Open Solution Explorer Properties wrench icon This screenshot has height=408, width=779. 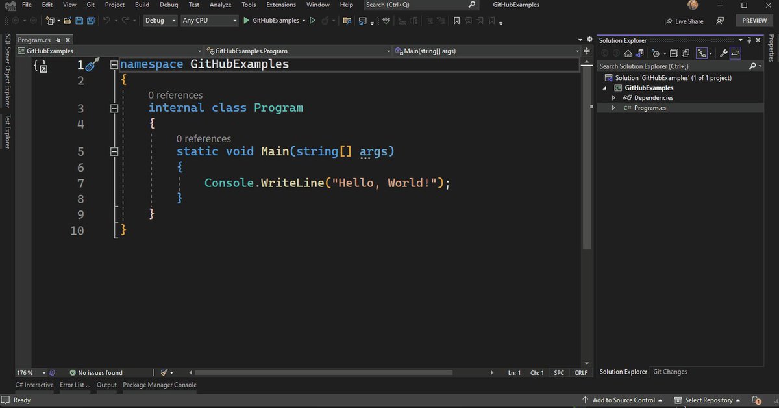point(723,53)
